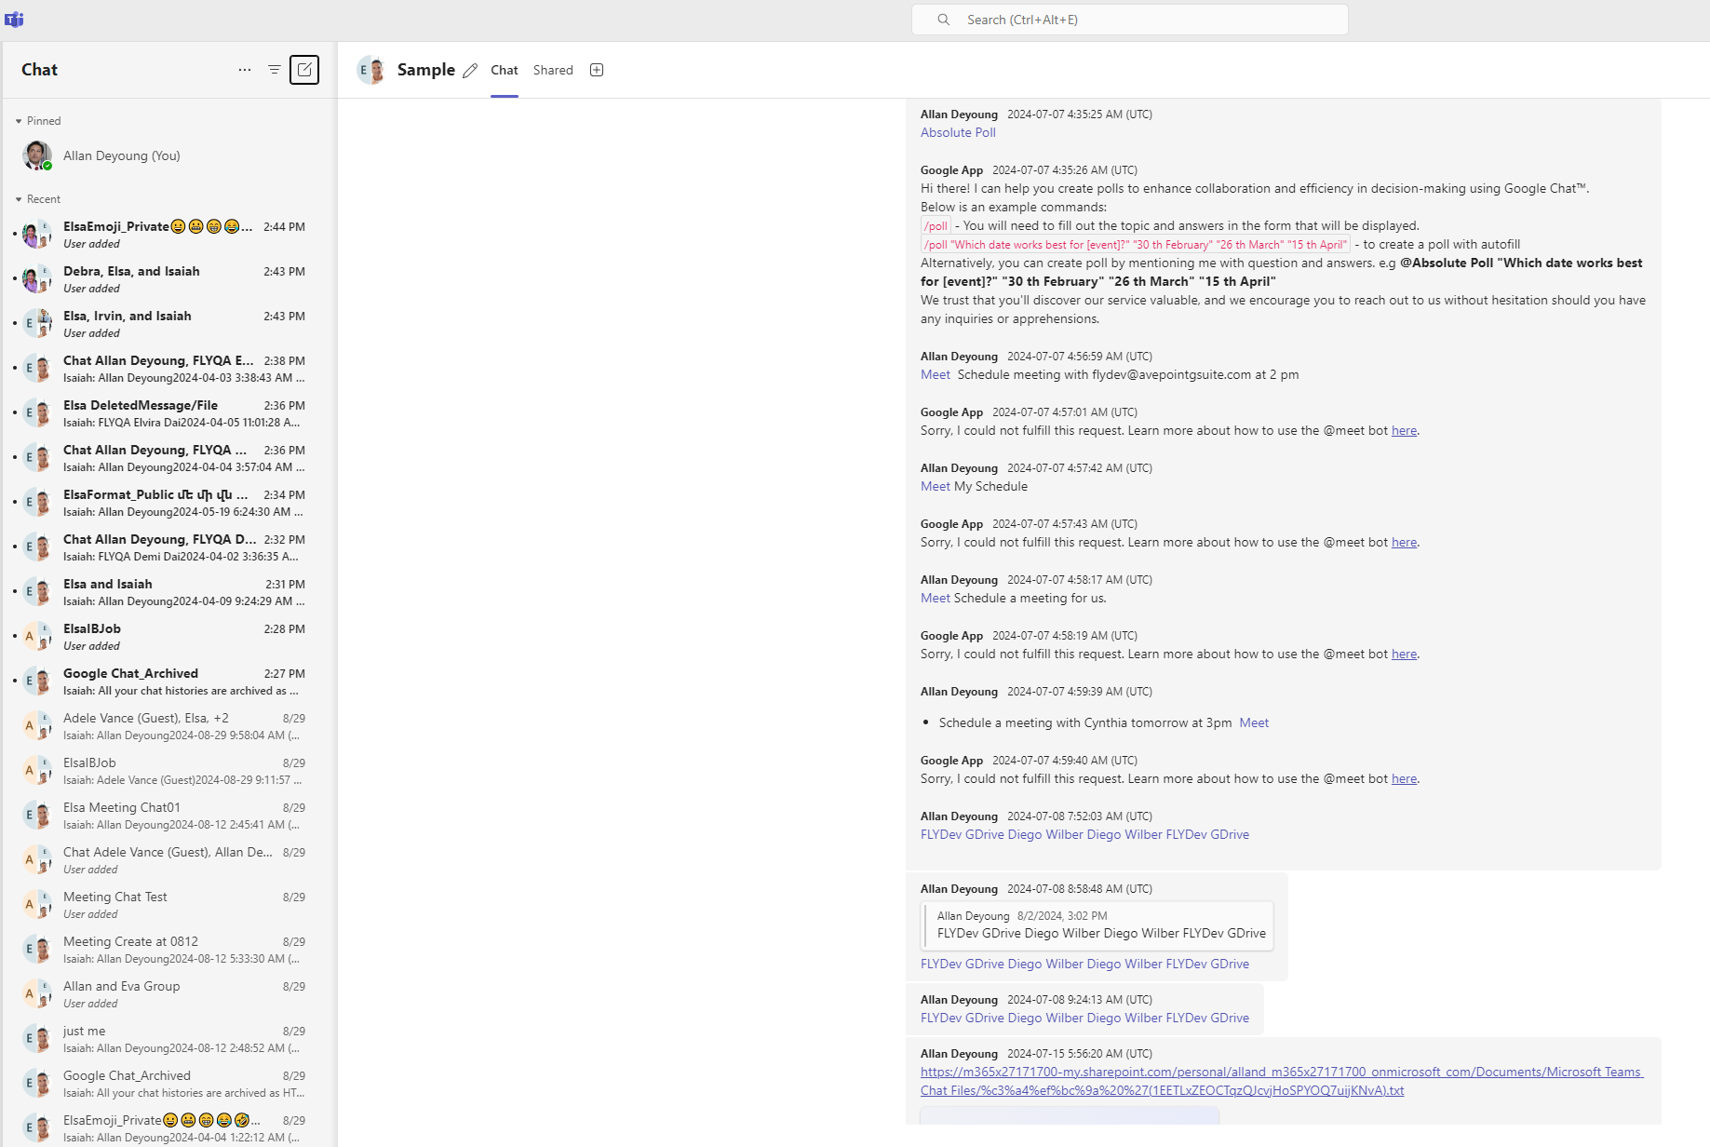Add a tab with the plus icon

pos(597,70)
